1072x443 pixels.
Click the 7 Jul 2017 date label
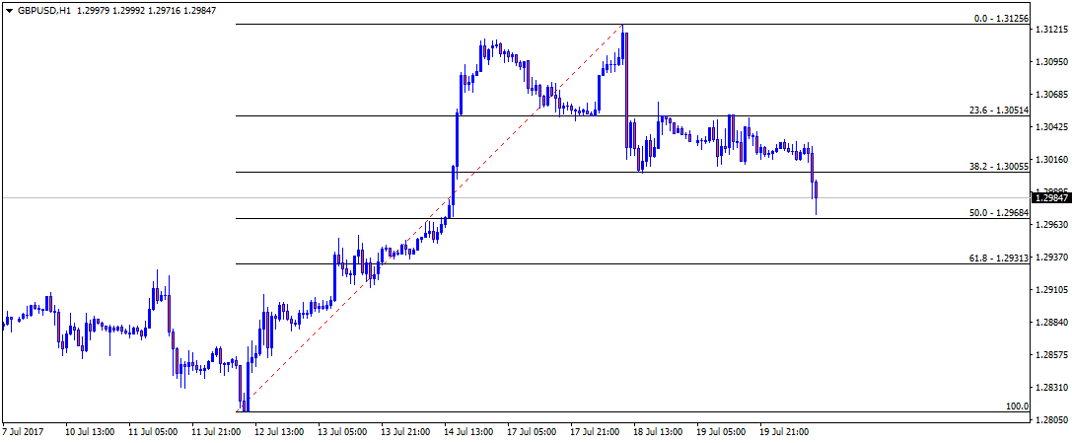click(24, 432)
